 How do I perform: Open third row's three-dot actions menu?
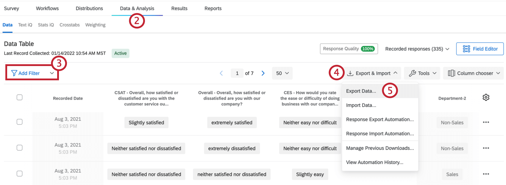[x=486, y=174]
